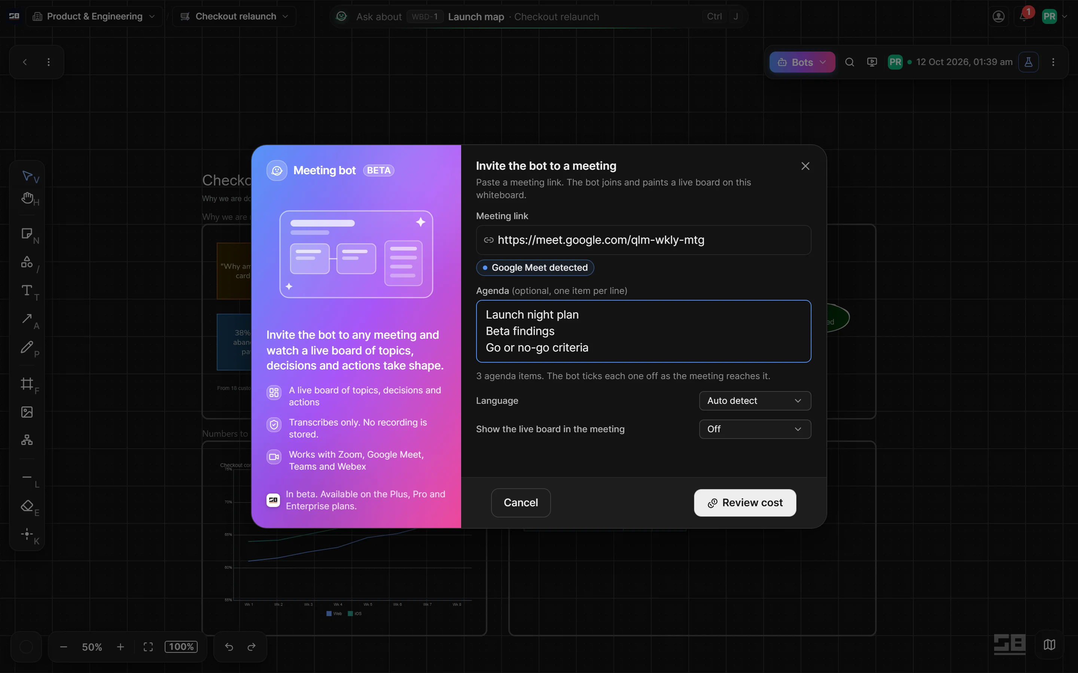Open the minimap icon in the corner

[x=1050, y=645]
